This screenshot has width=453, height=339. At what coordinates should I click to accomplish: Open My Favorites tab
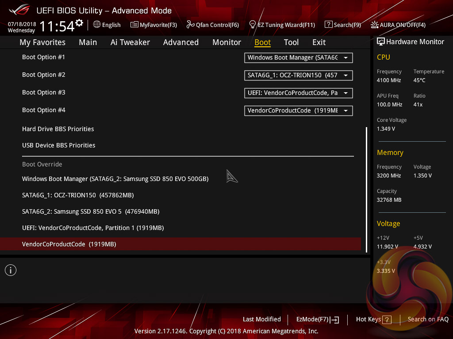tap(42, 42)
